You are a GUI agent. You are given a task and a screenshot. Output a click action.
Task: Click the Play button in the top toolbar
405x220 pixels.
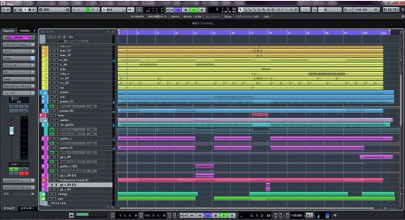coord(193,10)
